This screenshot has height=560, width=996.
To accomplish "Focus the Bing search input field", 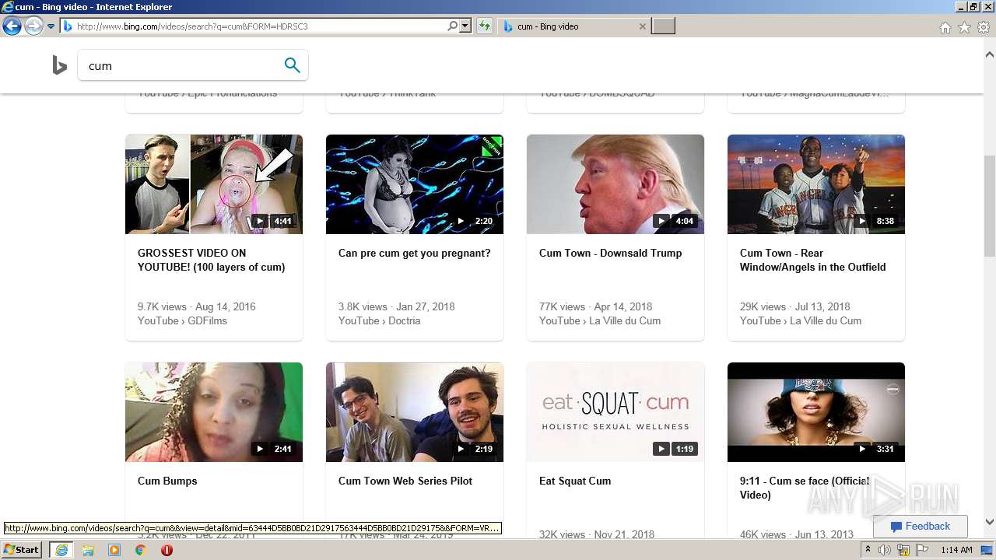I will [182, 66].
